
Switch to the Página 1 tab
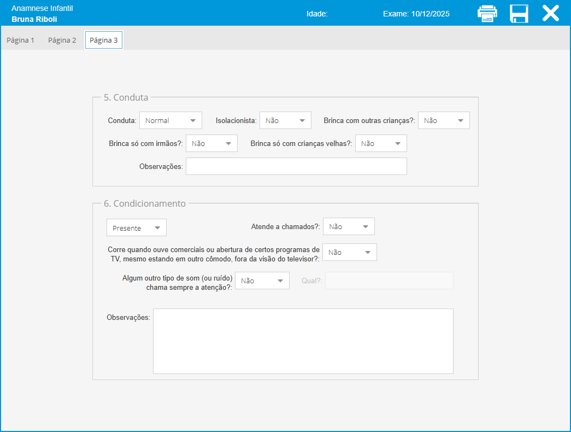point(21,40)
